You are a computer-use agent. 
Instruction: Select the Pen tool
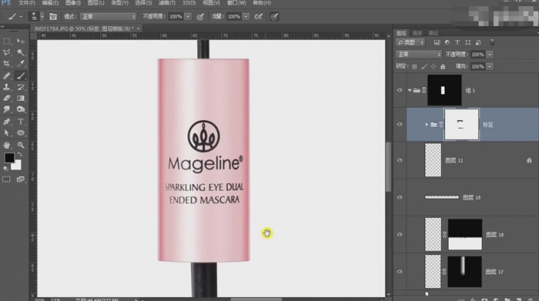[7, 121]
